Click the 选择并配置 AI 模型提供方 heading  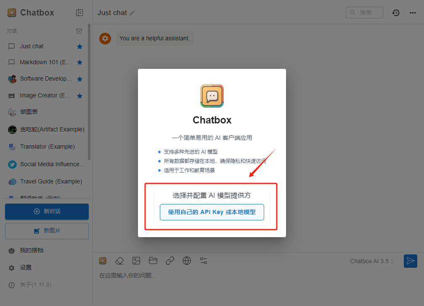tap(212, 195)
